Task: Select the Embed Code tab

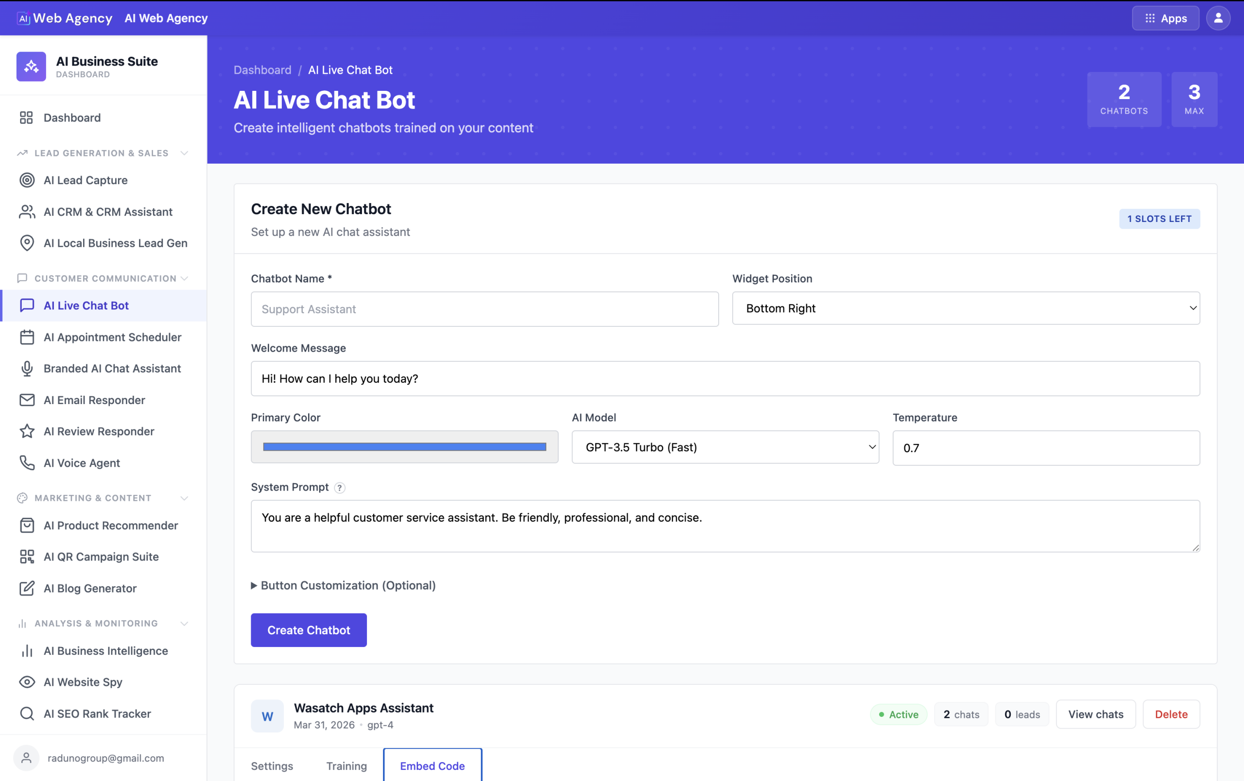Action: 432,765
